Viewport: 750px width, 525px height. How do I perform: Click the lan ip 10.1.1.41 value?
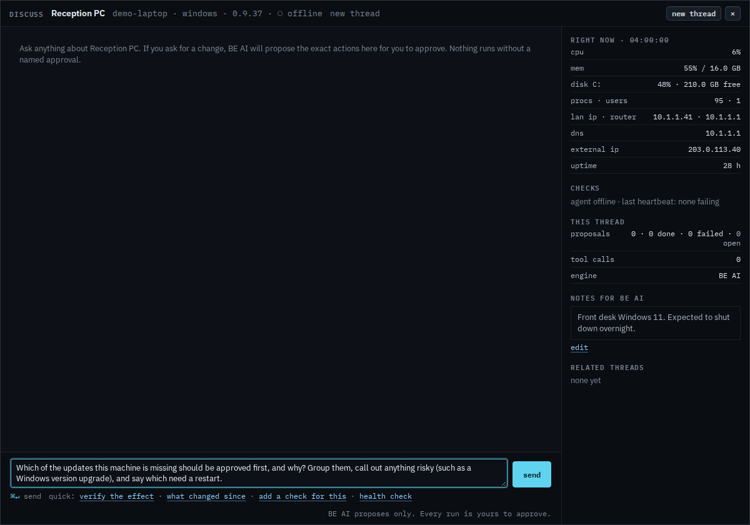point(672,117)
